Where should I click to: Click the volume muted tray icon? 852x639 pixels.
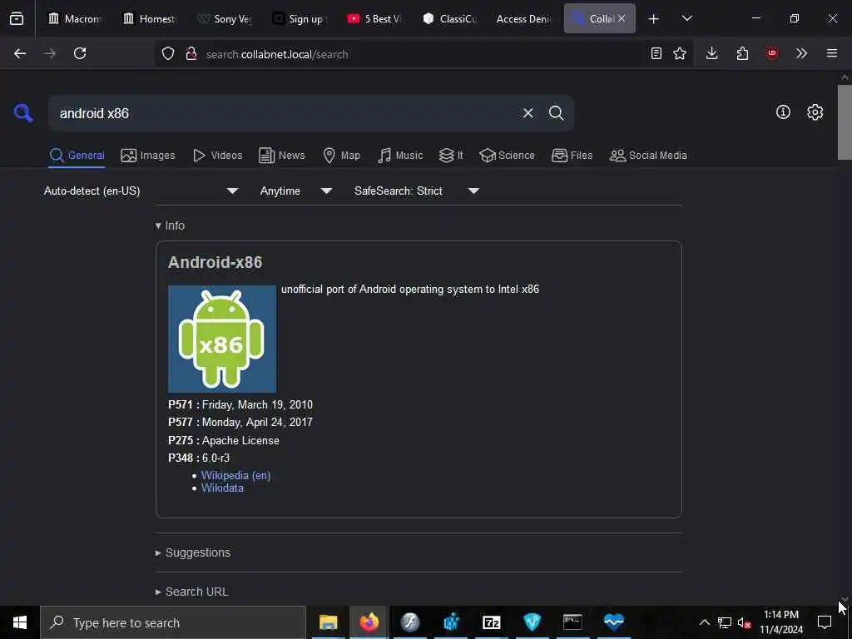pos(744,622)
